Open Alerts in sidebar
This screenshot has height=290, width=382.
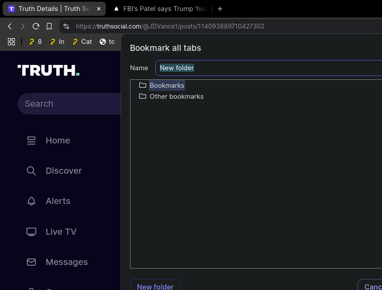pos(48,201)
